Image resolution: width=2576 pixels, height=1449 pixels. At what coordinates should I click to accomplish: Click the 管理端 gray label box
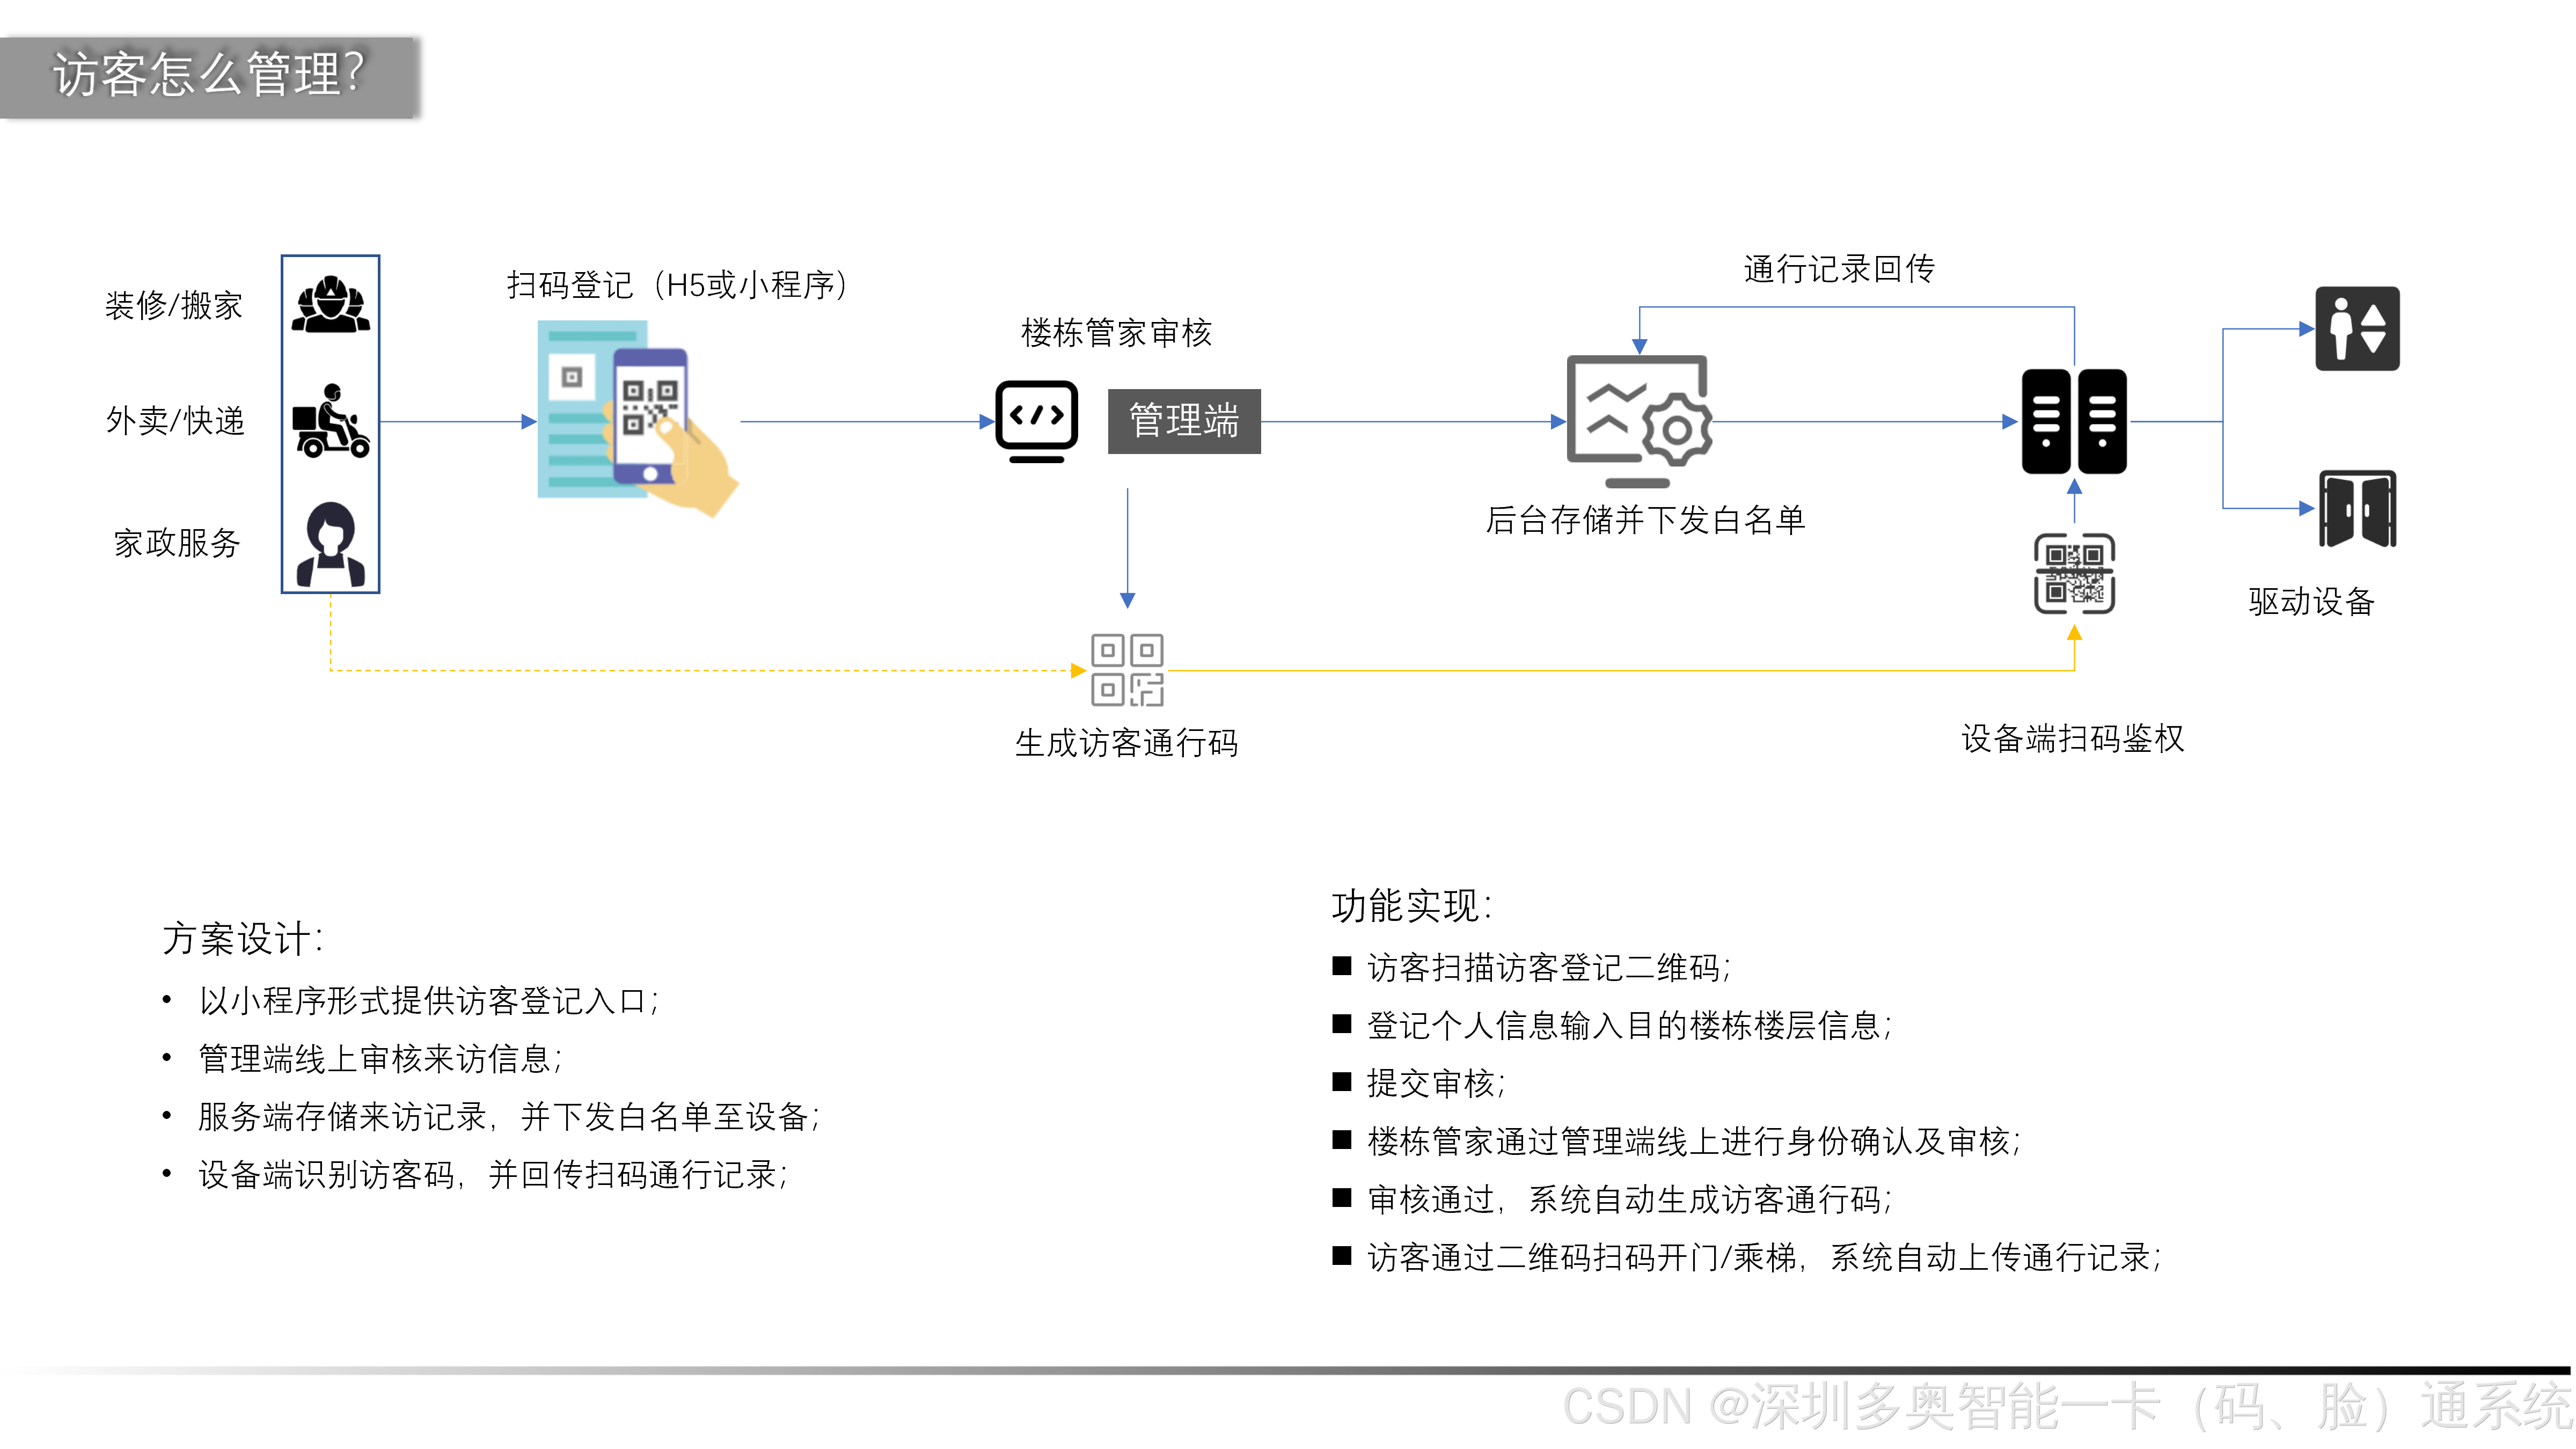tap(1184, 421)
